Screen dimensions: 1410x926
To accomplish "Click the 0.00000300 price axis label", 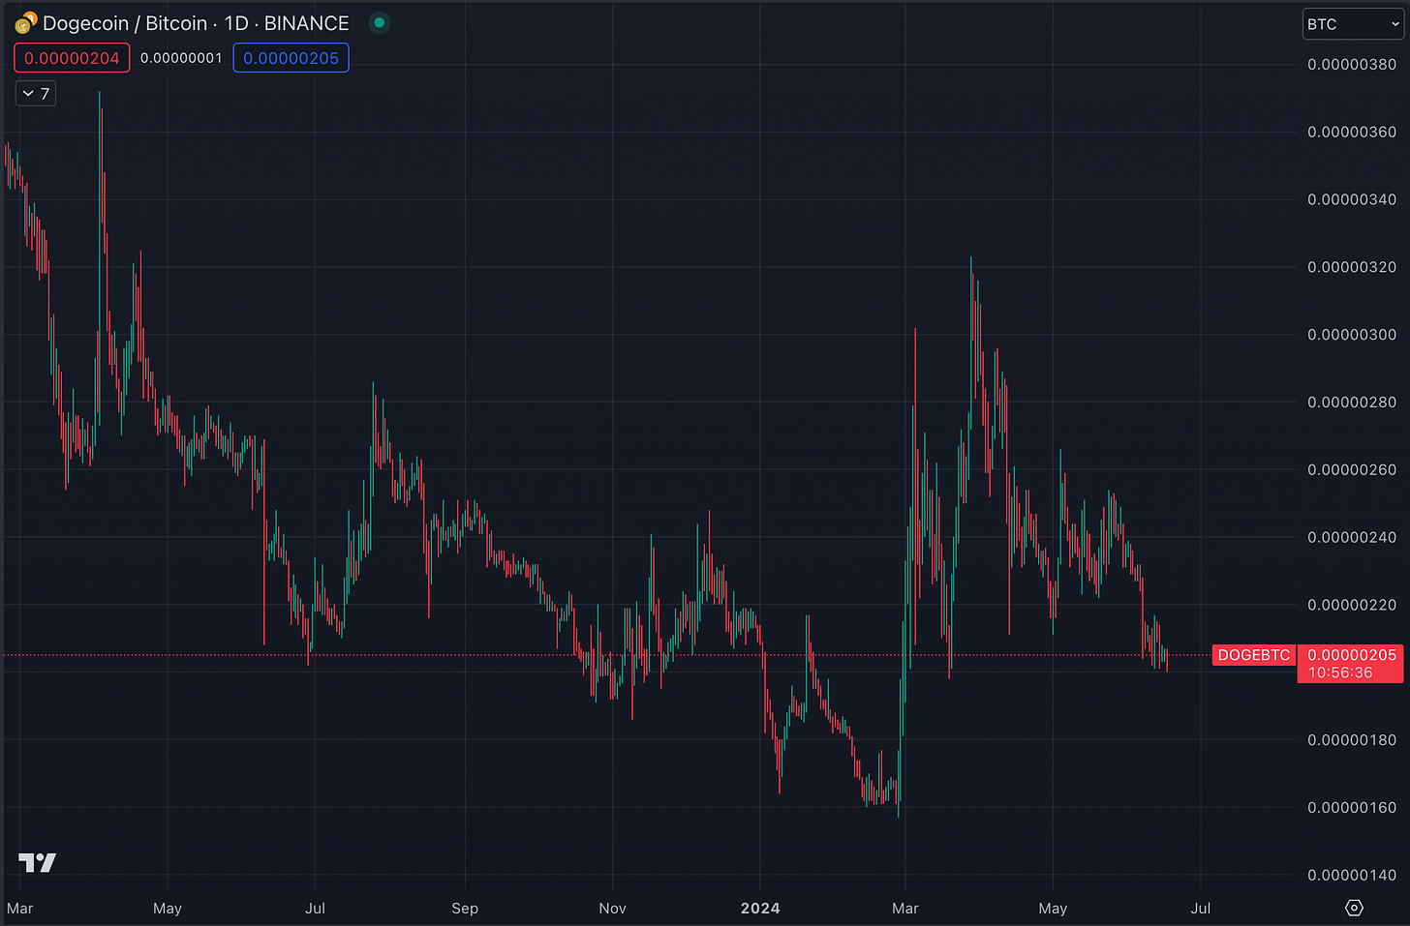I will point(1352,335).
